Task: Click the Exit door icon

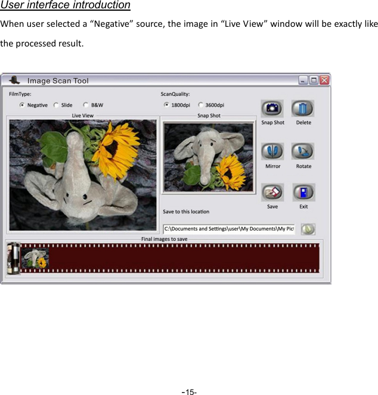Action: (x=303, y=192)
